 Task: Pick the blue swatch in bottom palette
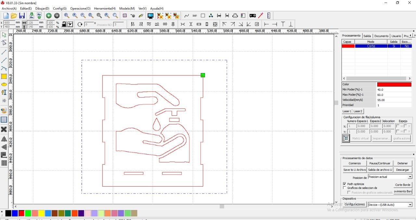15,213
